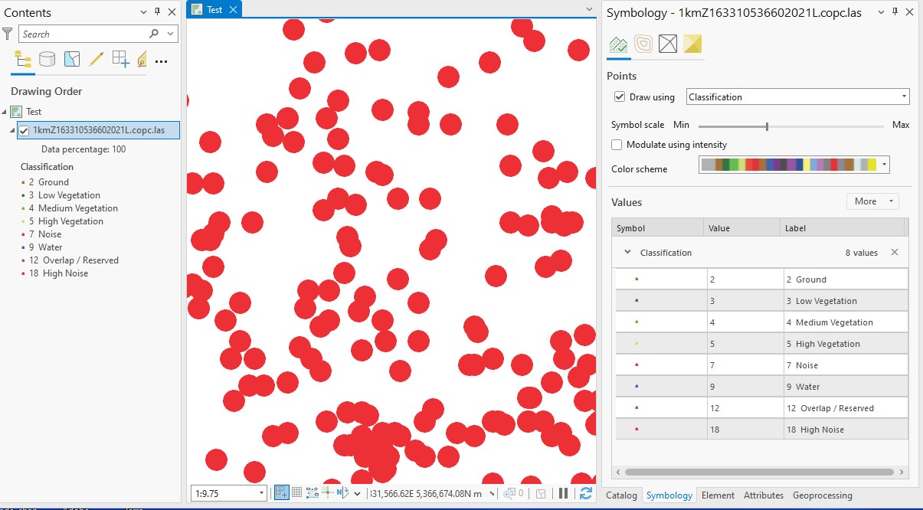Click the dynamic constraints crosshair icon
Image resolution: width=923 pixels, height=510 pixels.
click(327, 493)
